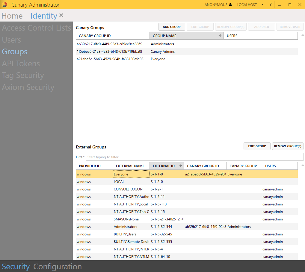The width and height of the screenshot is (305, 272).
Task: Click the sort arrow on External ID column
Action: pos(181,166)
